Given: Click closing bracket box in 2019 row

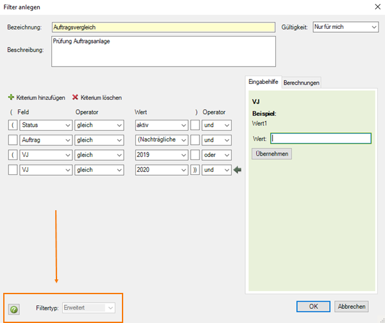Looking at the screenshot, I should point(195,155).
